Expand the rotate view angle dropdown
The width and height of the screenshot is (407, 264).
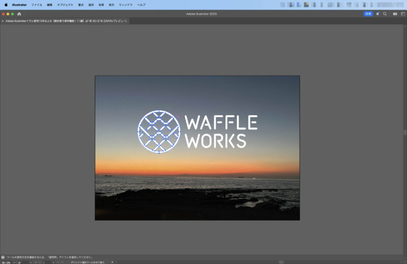coord(30,262)
